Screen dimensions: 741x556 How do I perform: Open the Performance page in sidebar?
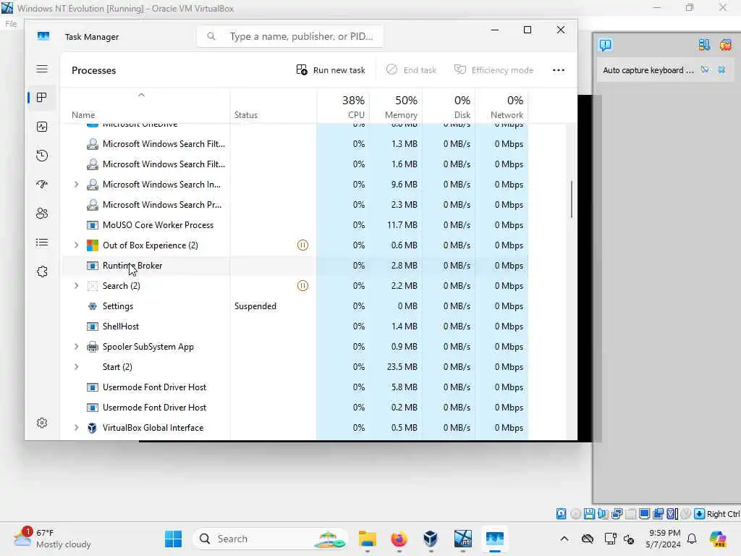[42, 127]
